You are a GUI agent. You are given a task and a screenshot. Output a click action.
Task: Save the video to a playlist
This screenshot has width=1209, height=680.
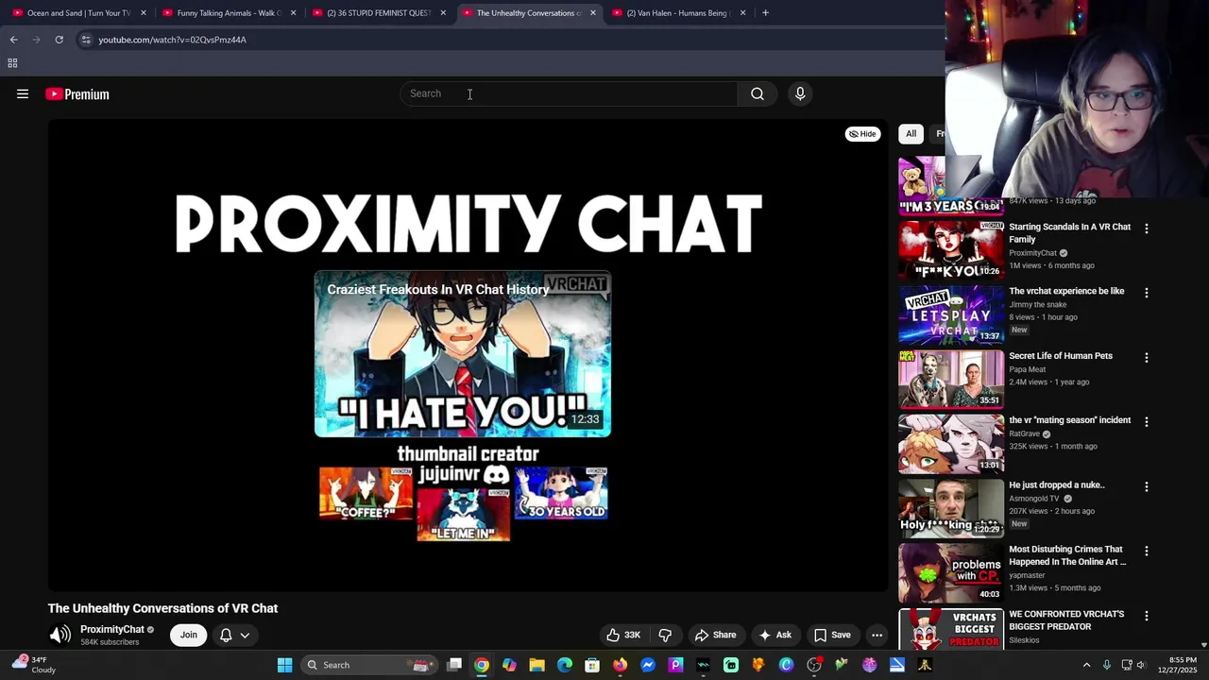[832, 635]
